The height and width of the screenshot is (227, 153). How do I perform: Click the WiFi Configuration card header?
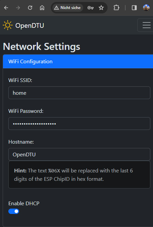[78, 61]
